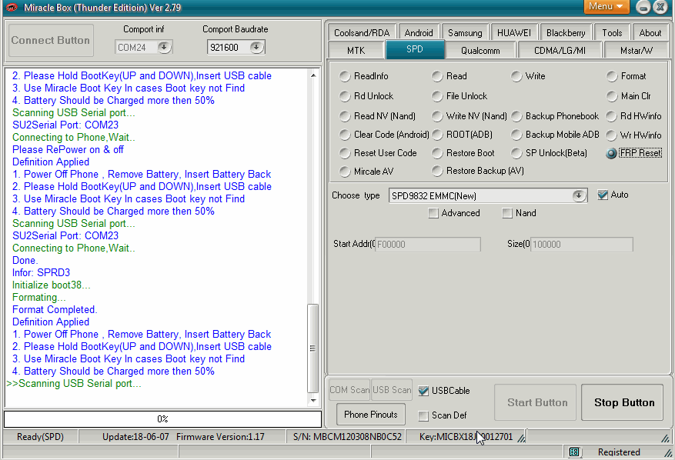This screenshot has width=675, height=460.
Task: Switch to the Tools tab
Action: point(612,33)
